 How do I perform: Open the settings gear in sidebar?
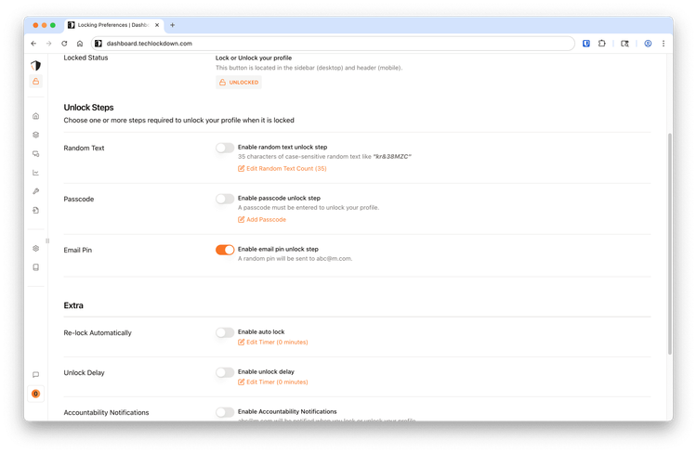point(35,248)
